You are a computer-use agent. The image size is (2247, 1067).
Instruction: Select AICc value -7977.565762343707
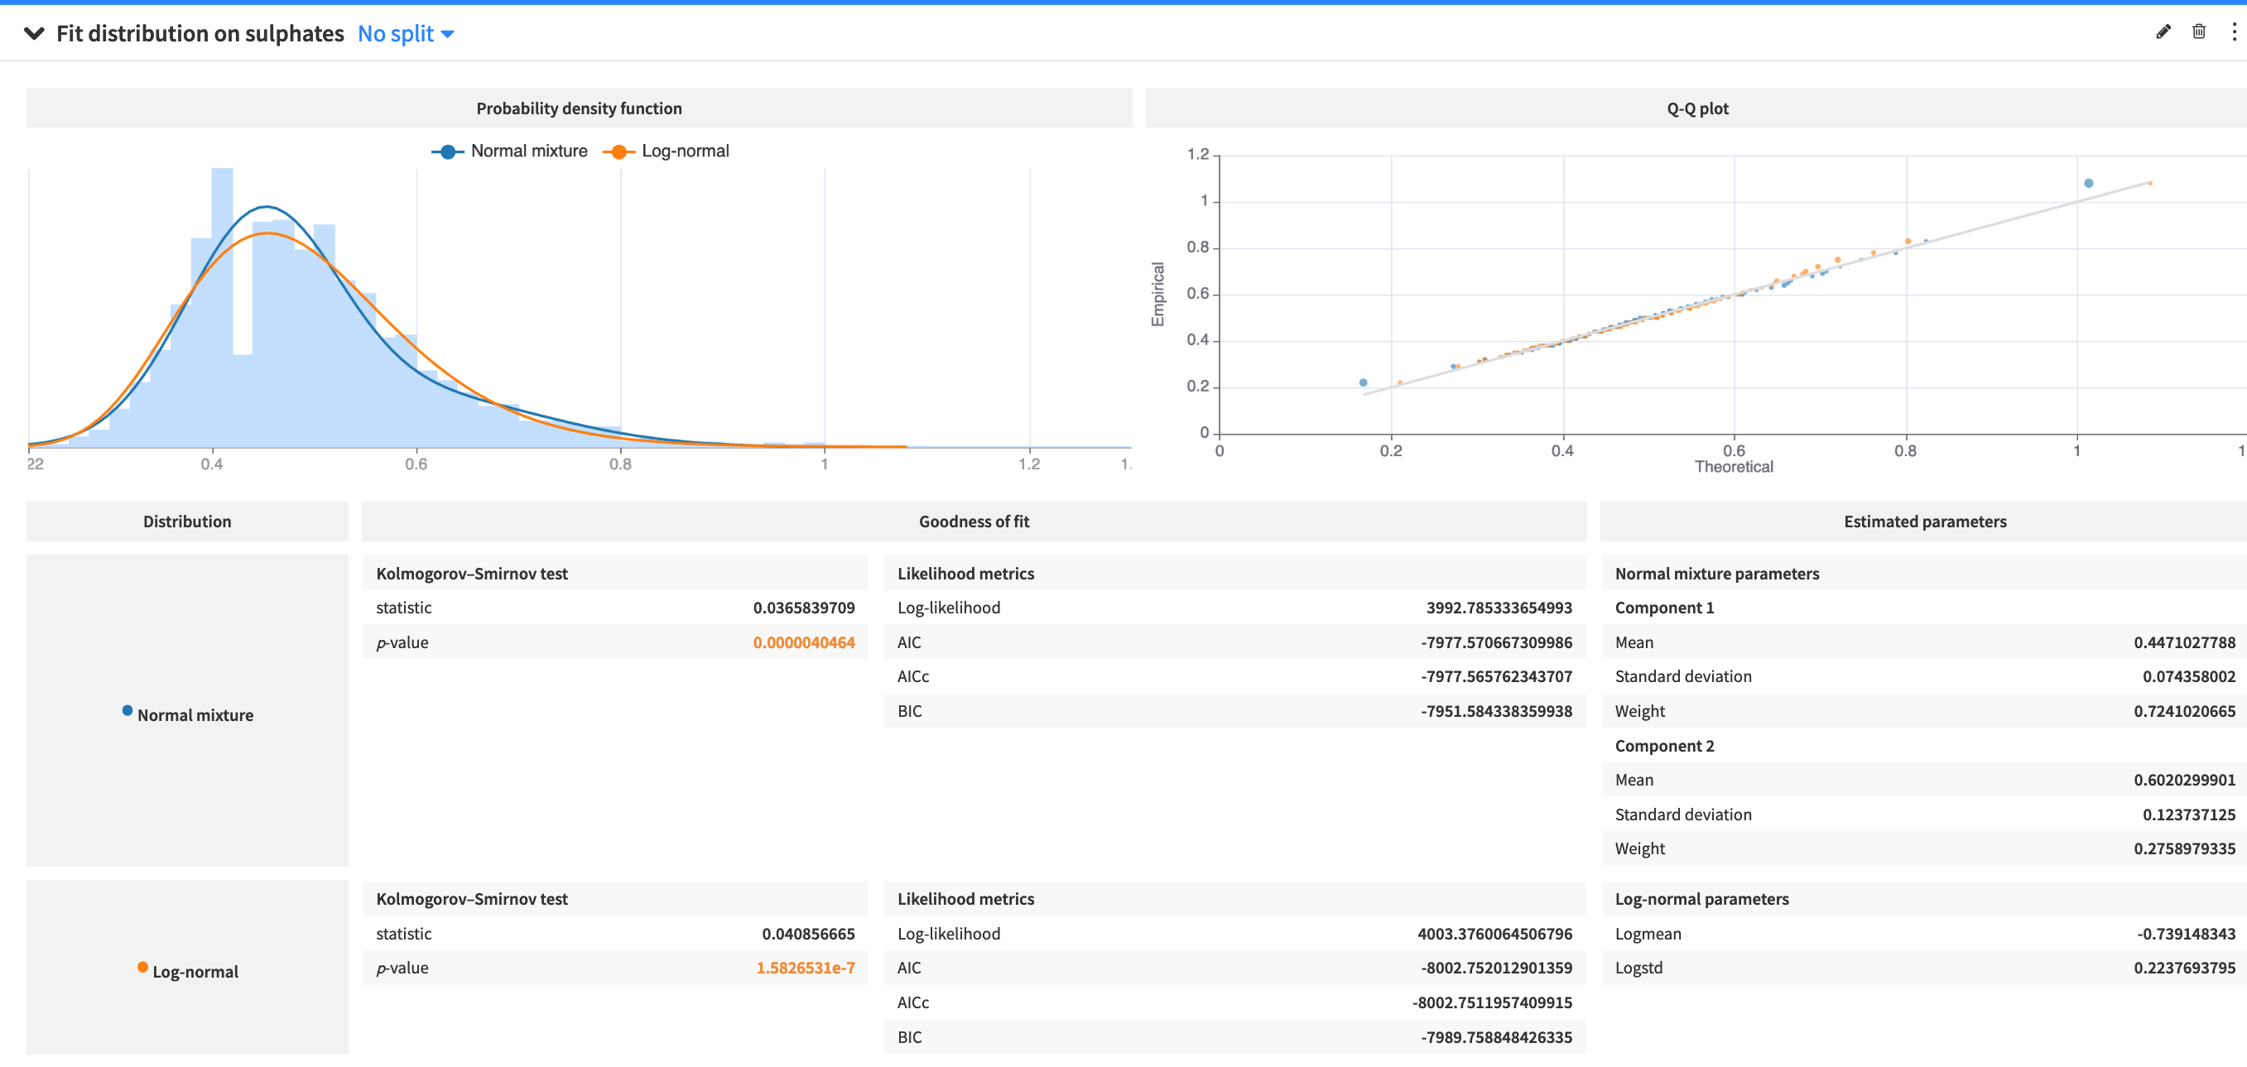(x=1496, y=676)
